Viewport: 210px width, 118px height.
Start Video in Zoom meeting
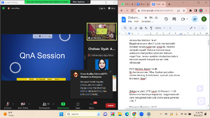[23, 105]
